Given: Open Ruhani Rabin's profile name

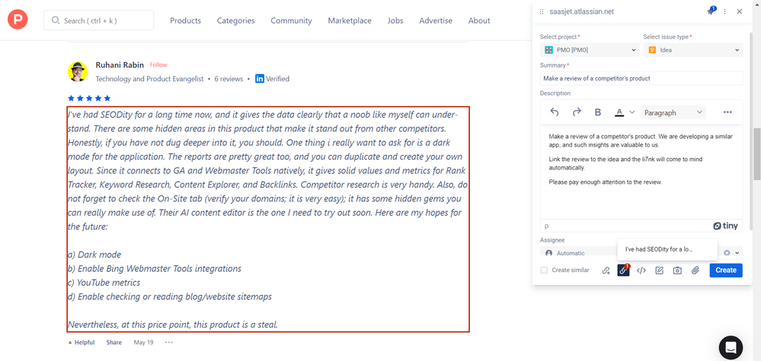Looking at the screenshot, I should pos(120,65).
